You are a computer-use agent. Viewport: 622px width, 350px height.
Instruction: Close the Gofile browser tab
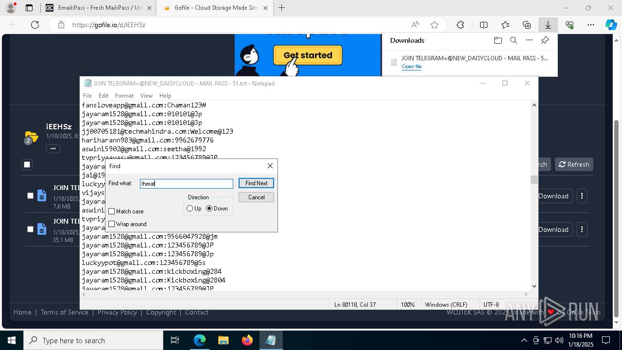265,8
